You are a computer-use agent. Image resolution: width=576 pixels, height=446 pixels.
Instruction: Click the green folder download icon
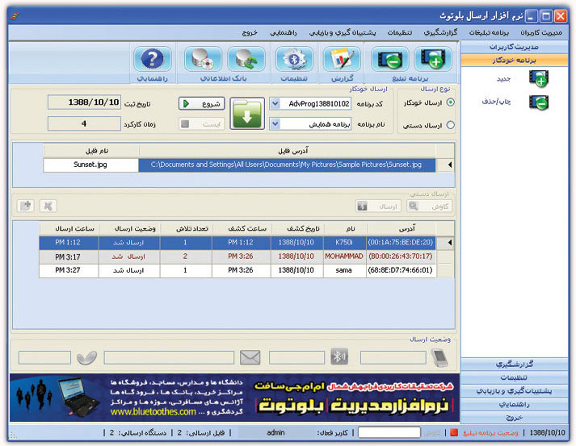(247, 114)
